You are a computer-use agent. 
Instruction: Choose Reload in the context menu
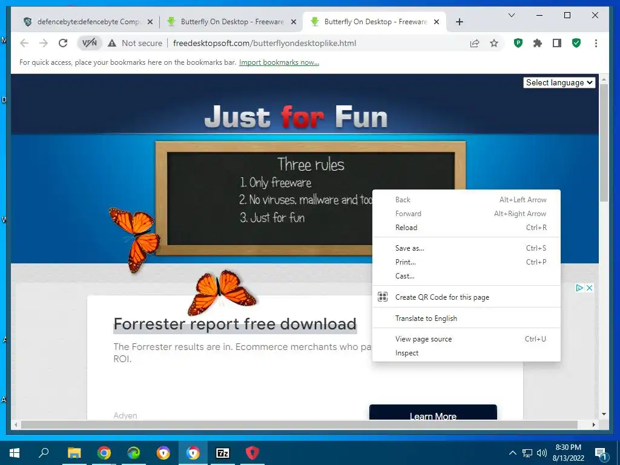467,228
